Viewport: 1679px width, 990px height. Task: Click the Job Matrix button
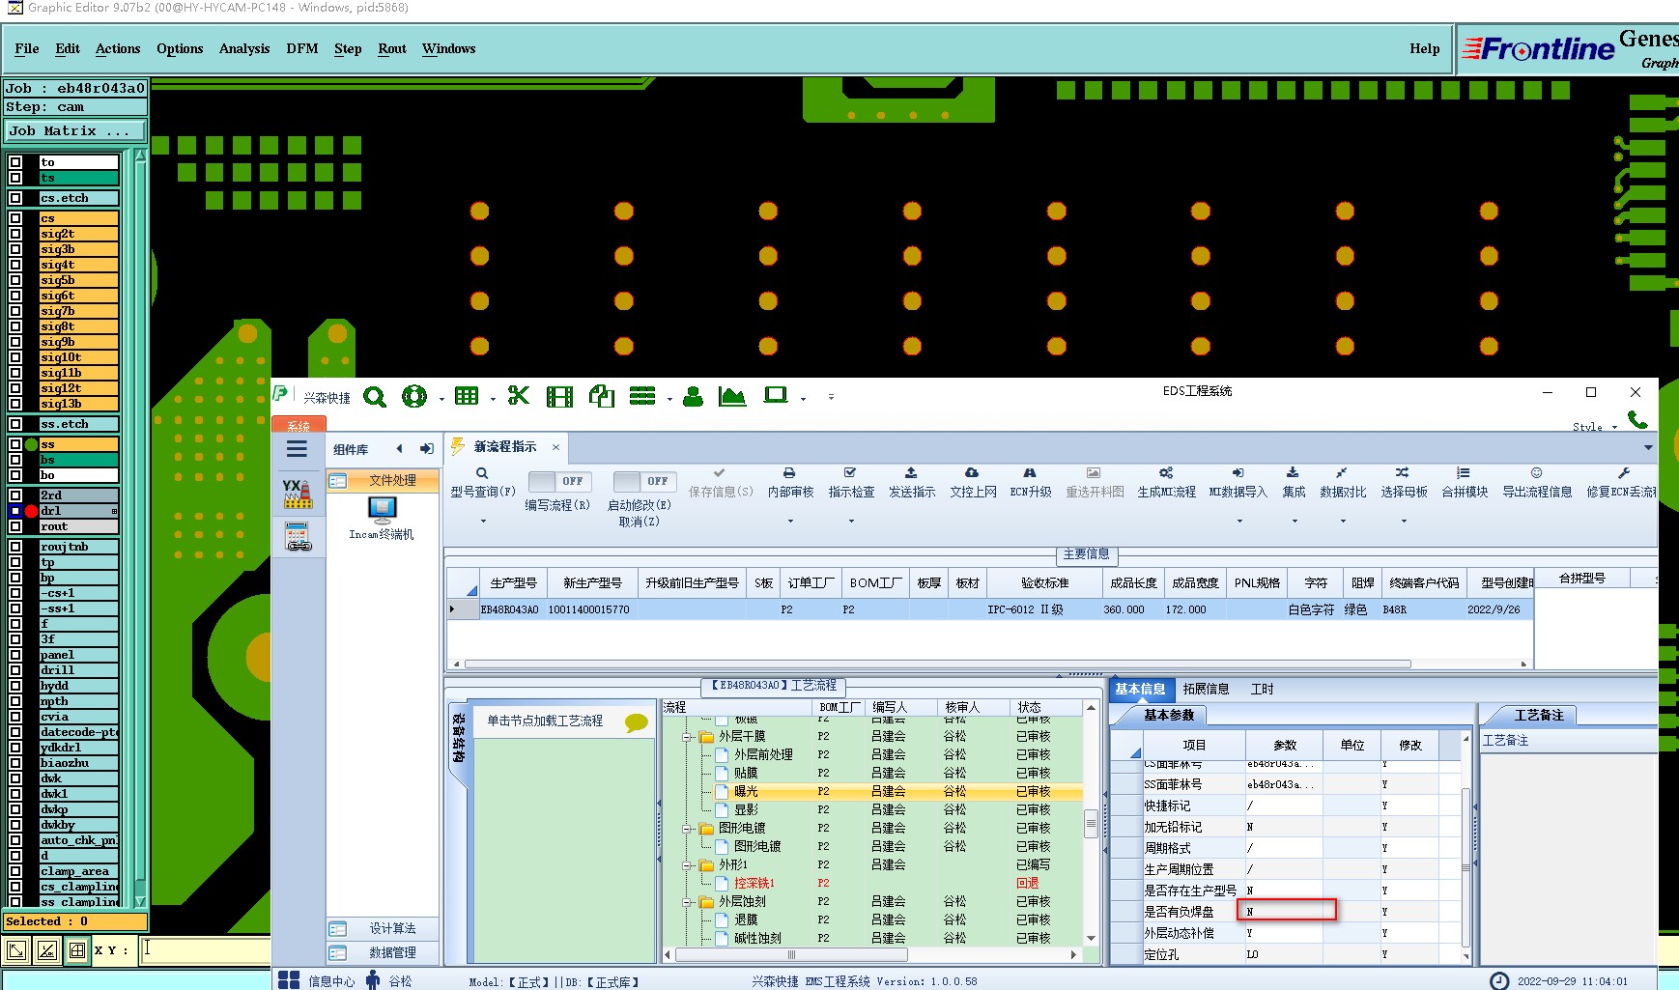[x=75, y=131]
